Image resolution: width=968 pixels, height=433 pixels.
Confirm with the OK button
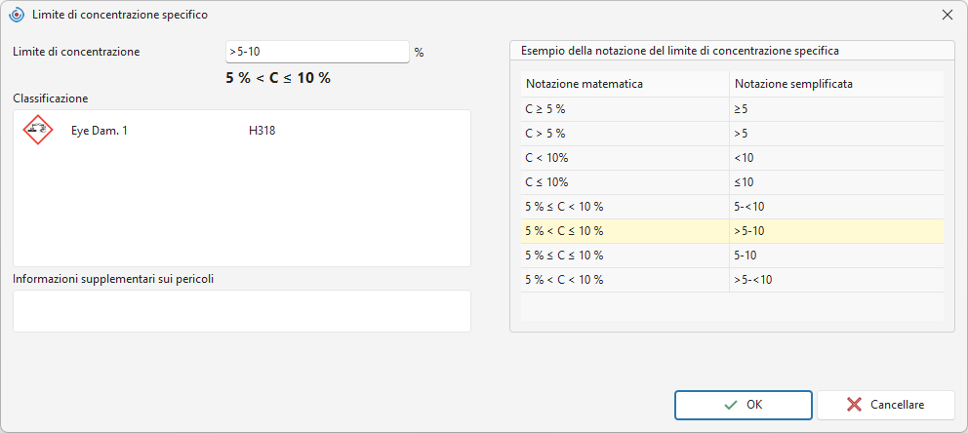pyautogui.click(x=744, y=406)
